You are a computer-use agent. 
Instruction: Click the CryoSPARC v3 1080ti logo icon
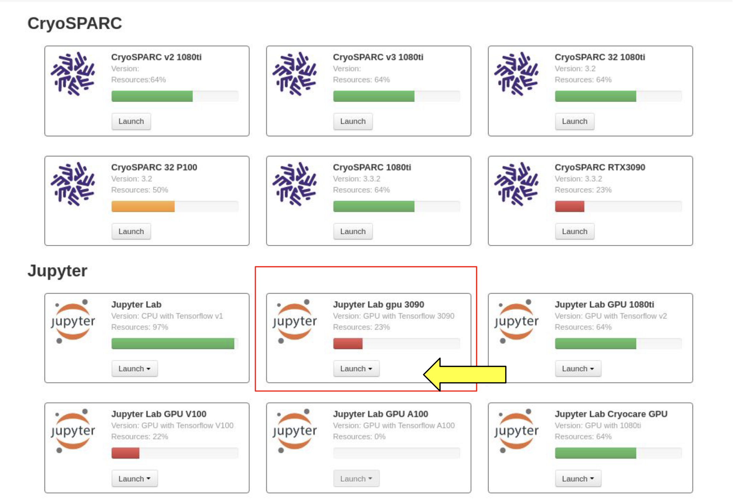click(x=295, y=74)
